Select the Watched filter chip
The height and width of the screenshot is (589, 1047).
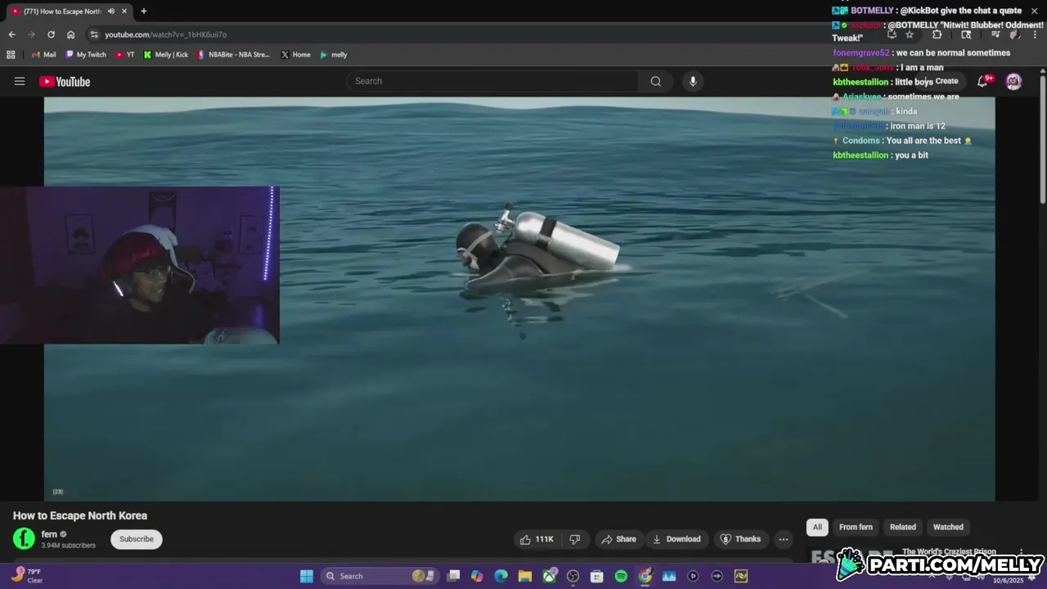click(x=949, y=527)
